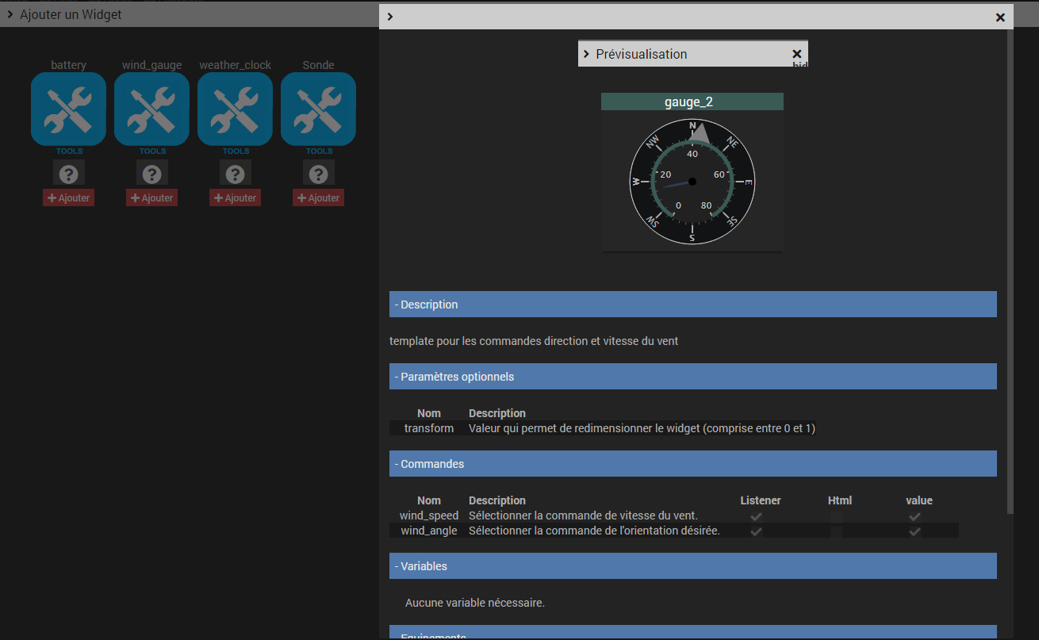Collapse the Description section header
The image size is (1039, 640).
[x=692, y=305]
